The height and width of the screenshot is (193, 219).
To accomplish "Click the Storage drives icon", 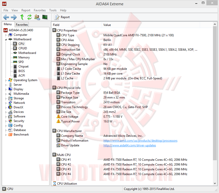I will click(x=10, y=98).
